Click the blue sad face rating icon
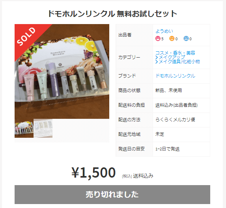Screen dimensions: 226x208 [186, 39]
